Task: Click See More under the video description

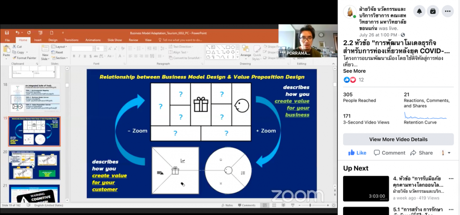Action: click(354, 71)
